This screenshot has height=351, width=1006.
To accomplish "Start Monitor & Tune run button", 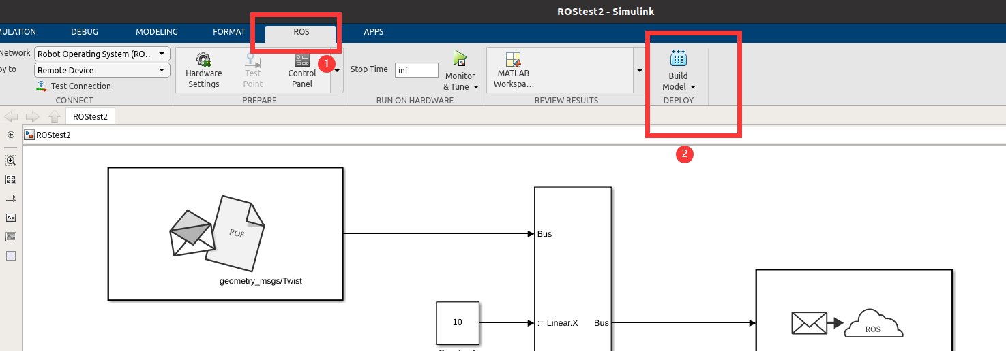I will pos(460,58).
